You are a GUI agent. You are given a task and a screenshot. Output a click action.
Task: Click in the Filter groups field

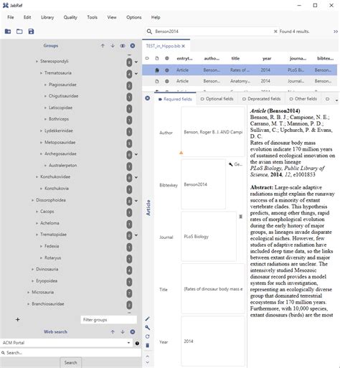[x=109, y=320]
